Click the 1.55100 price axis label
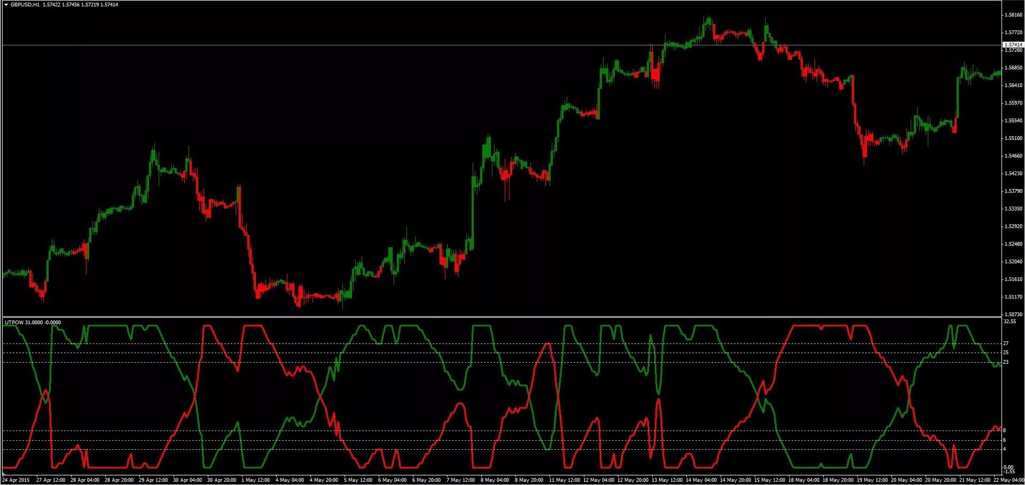1025x485 pixels. click(1014, 138)
